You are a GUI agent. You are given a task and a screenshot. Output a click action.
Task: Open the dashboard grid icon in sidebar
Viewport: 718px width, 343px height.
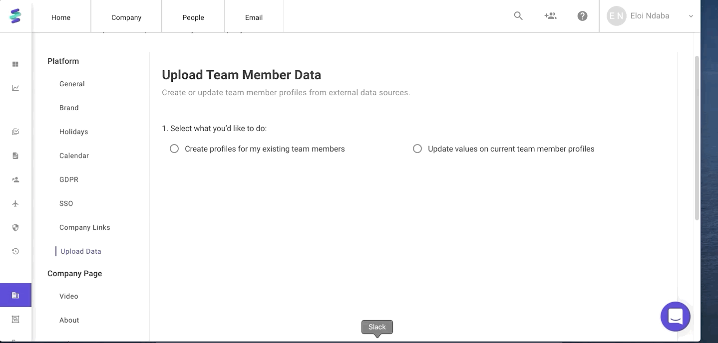[x=15, y=64]
